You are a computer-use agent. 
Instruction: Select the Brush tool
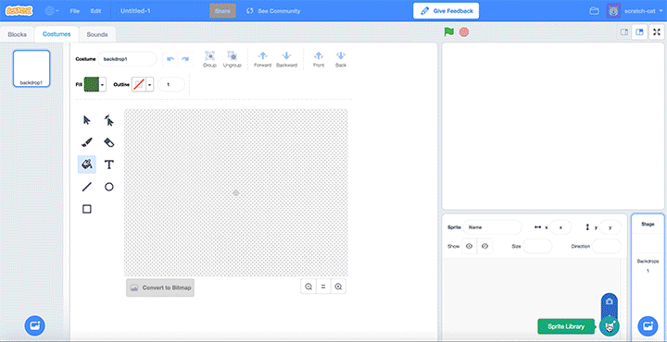87,142
